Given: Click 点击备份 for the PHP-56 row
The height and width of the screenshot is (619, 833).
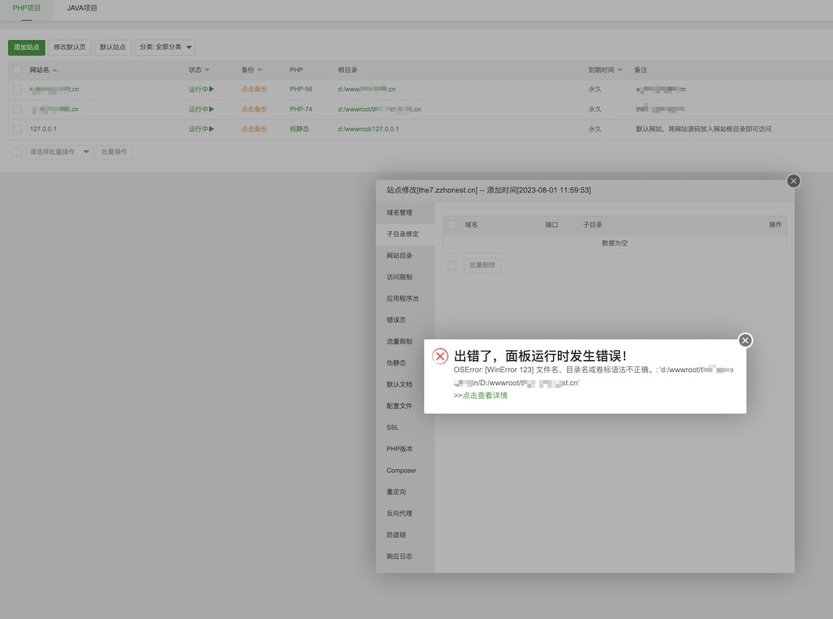Looking at the screenshot, I should (254, 90).
